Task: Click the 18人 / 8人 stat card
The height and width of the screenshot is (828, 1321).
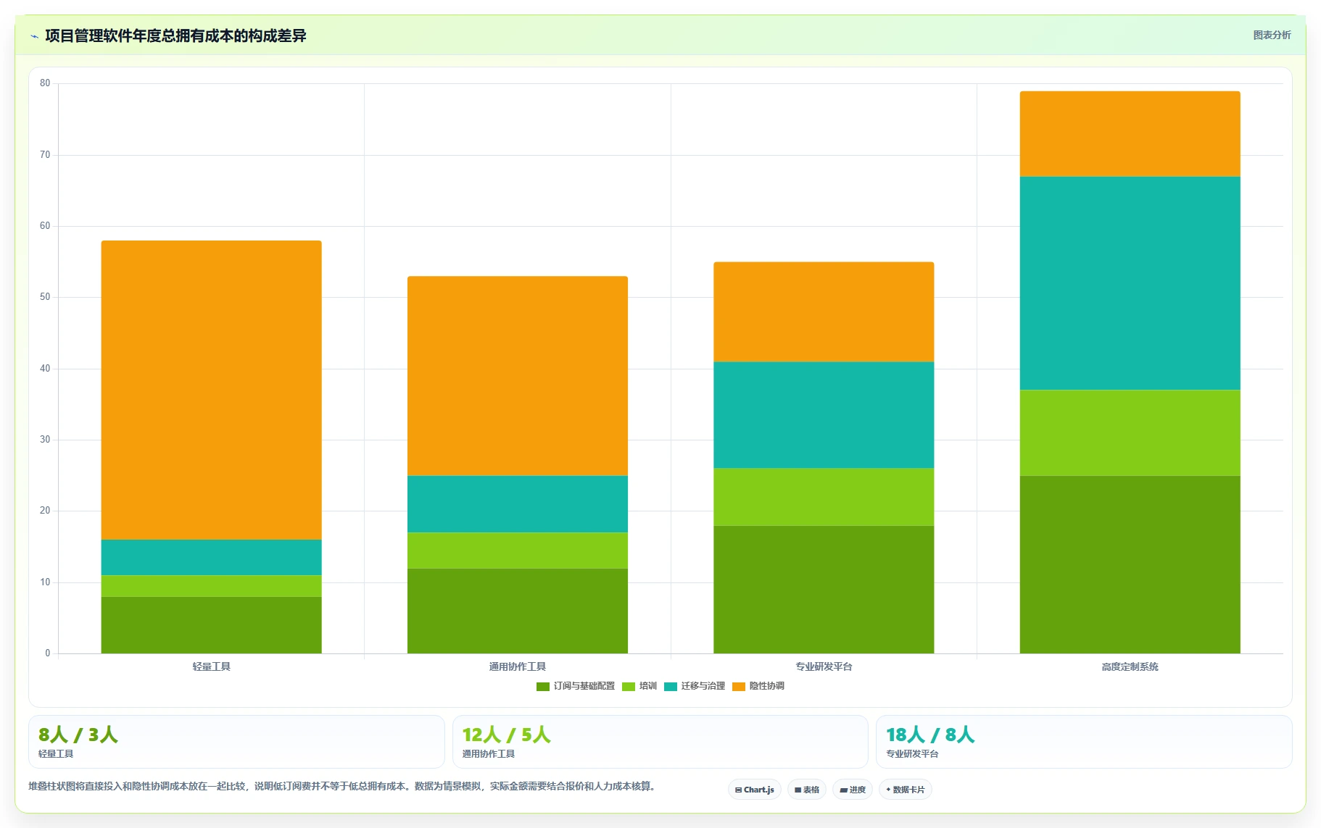Action: pos(1084,742)
